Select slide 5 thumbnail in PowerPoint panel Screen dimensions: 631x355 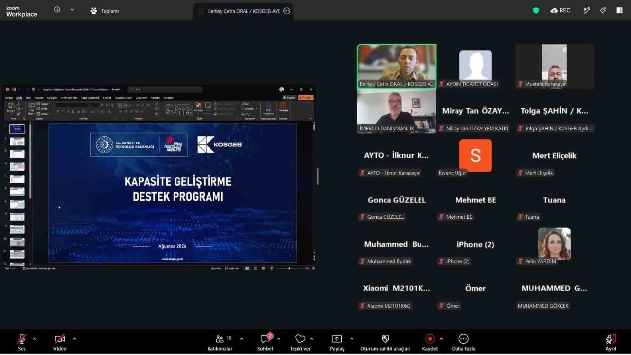[17, 179]
